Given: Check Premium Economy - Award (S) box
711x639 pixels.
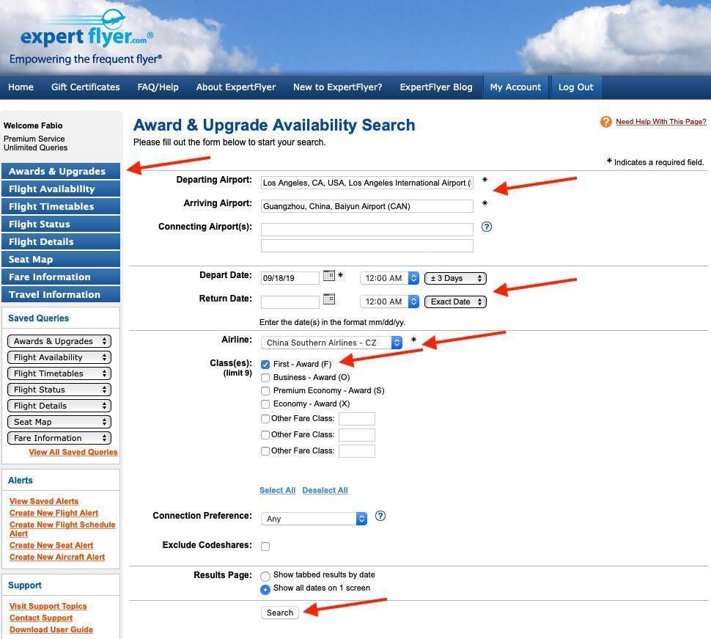Looking at the screenshot, I should point(265,391).
